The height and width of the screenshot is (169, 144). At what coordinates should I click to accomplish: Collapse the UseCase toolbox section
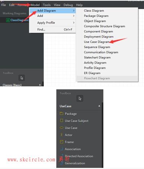coord(99,106)
